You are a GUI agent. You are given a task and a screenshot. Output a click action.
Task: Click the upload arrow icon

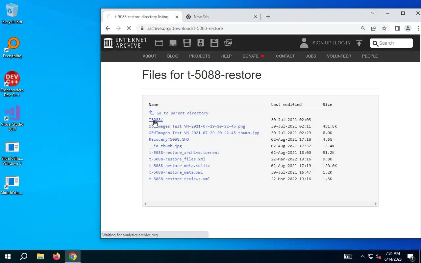pyautogui.click(x=359, y=43)
